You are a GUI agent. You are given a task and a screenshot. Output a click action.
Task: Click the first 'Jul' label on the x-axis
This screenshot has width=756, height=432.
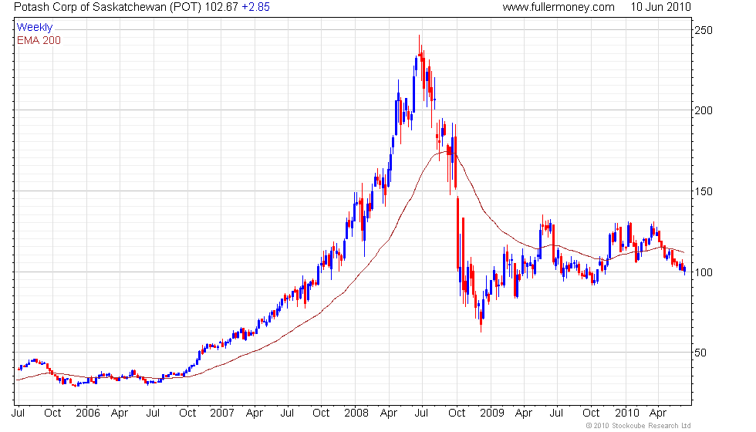point(19,413)
